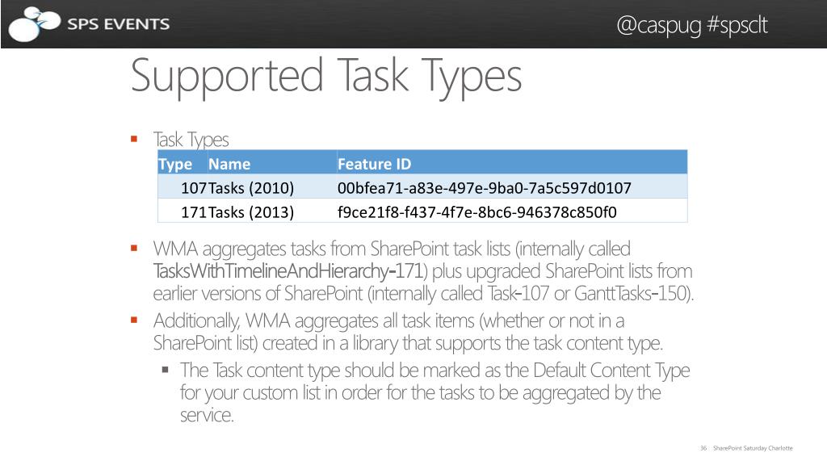Click the SPS EVENTS header text
Screen dimensions: 827x465
pyautogui.click(x=118, y=24)
